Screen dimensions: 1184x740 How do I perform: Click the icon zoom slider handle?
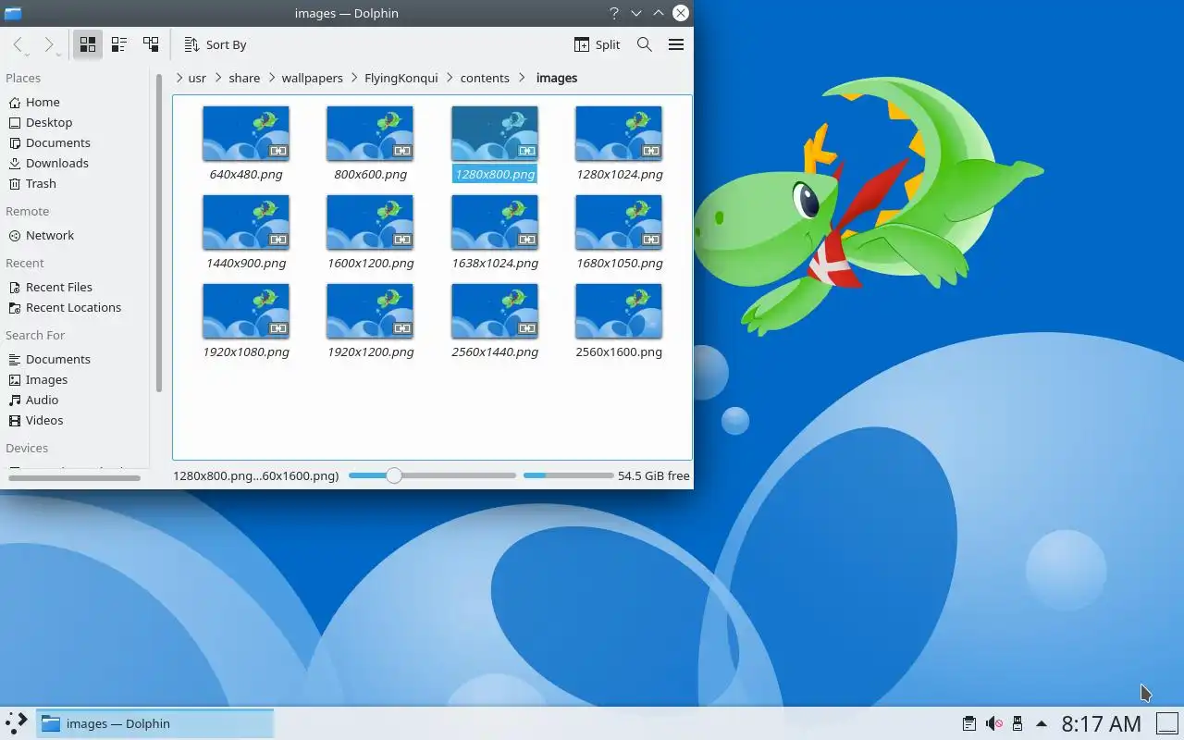tap(394, 475)
